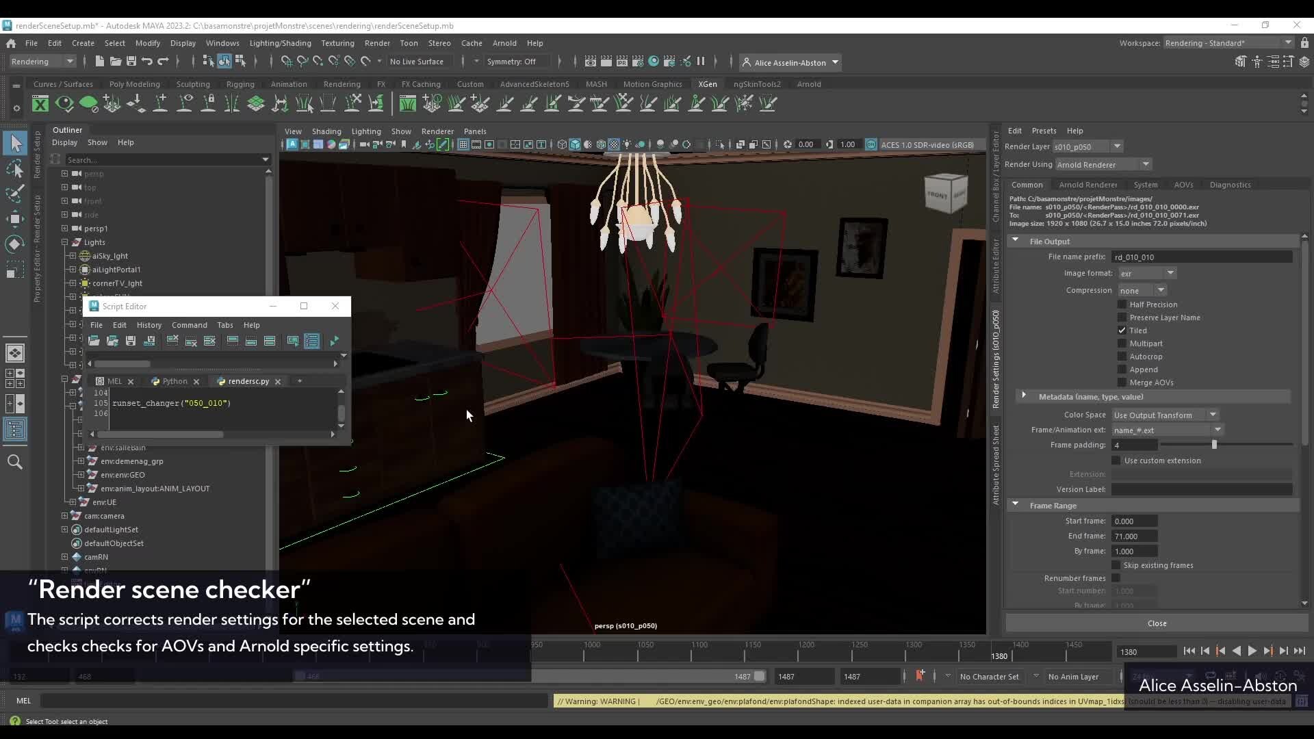1314x739 pixels.
Task: Click the Save Scene icon in the toolbar
Action: (131, 62)
